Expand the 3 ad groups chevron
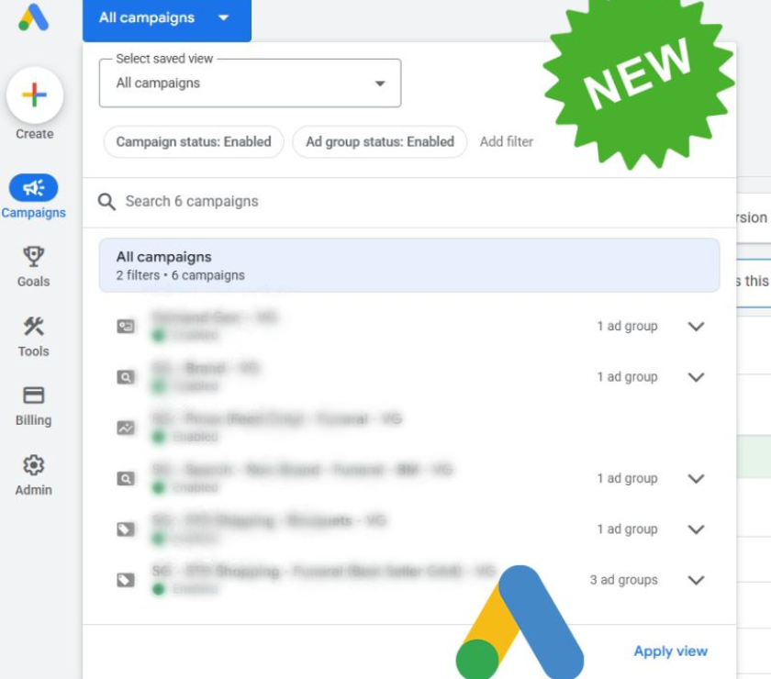Image resolution: width=771 pixels, height=679 pixels. (696, 580)
